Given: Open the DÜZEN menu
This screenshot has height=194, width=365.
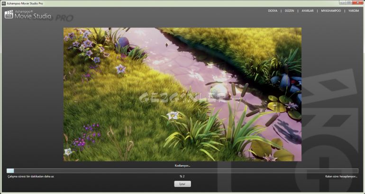Looking at the screenshot, I should click(289, 11).
